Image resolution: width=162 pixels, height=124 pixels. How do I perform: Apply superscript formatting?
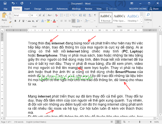(37, 21)
